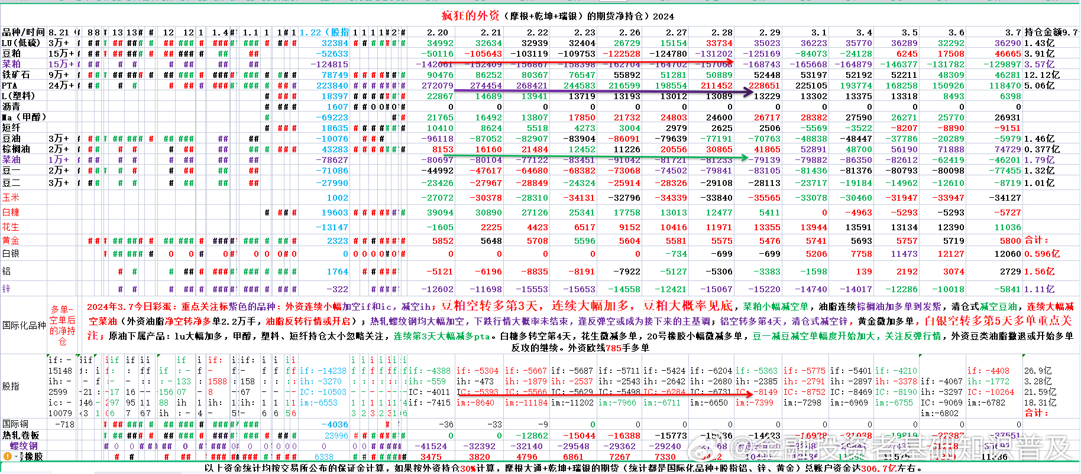The image size is (1081, 474).
Task: Select cell 12060 in the 白银 row
Action: (x=1008, y=254)
